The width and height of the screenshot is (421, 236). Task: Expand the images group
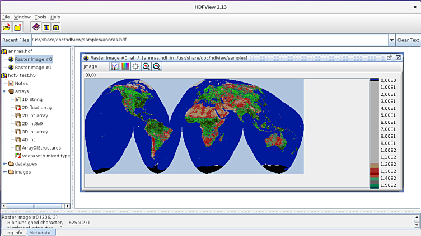[x=4, y=172]
